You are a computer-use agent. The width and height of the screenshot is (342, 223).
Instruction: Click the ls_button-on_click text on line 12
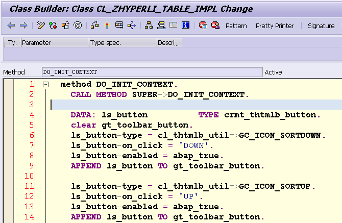coord(117,196)
